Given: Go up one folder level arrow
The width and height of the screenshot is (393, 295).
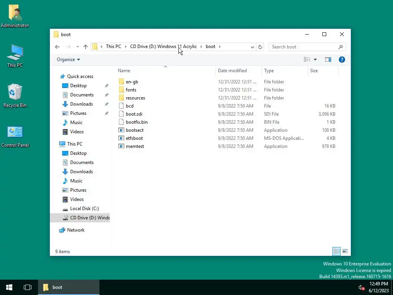Looking at the screenshot, I should [86, 46].
